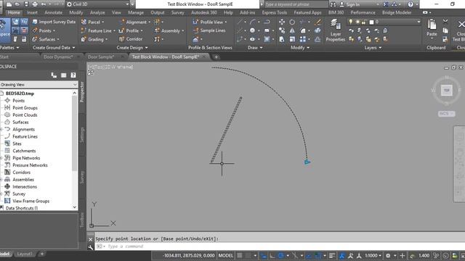Viewport: 465px width, 261px height.
Task: Switch to the Survey ribbon tab
Action: click(177, 12)
